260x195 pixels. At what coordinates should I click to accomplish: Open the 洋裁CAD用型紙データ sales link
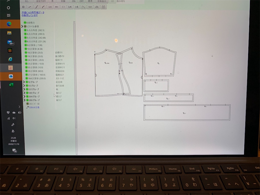pos(33,14)
